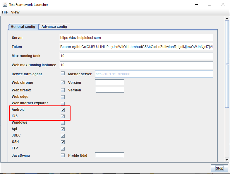Click the Token input field
230x174 pixels.
coord(136,47)
